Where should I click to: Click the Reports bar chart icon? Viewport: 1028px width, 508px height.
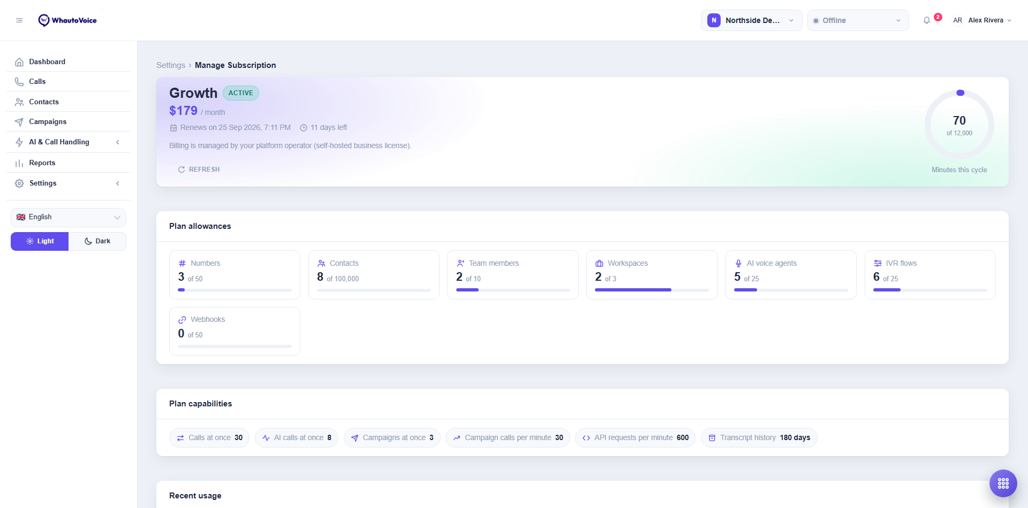pyautogui.click(x=19, y=163)
